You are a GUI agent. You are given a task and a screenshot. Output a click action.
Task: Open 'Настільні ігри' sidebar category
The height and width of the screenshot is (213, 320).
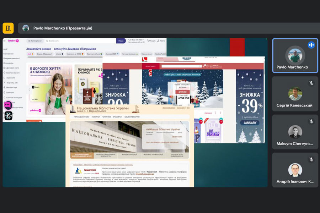pos(10,87)
